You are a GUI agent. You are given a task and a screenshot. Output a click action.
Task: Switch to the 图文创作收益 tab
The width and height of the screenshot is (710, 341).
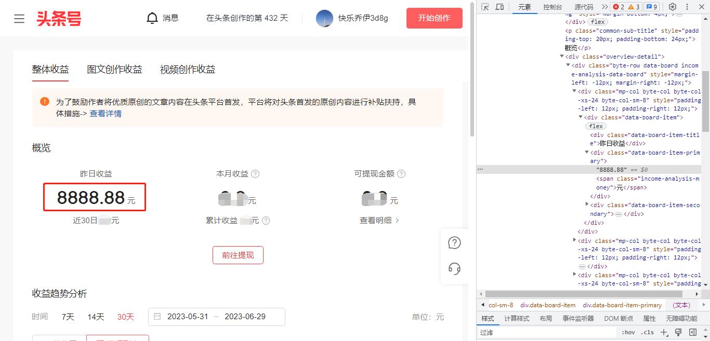click(115, 69)
